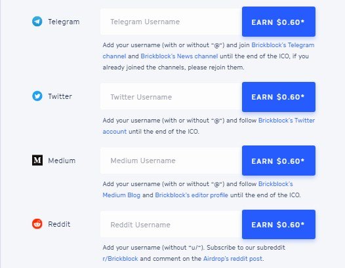345x268 pixels.
Task: Open the Airdrop's reddit post link
Action: click(x=233, y=259)
